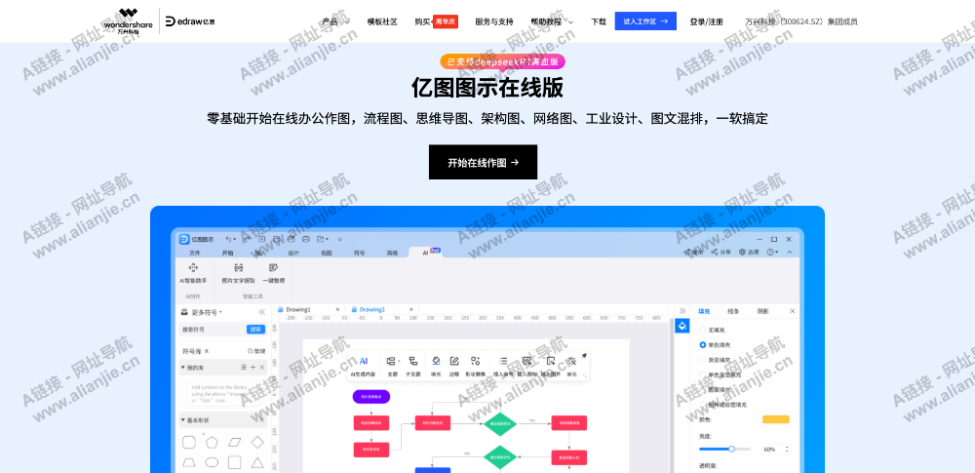Select 图片或纹理填充 radio option
The height and width of the screenshot is (473, 975).
coord(703,405)
